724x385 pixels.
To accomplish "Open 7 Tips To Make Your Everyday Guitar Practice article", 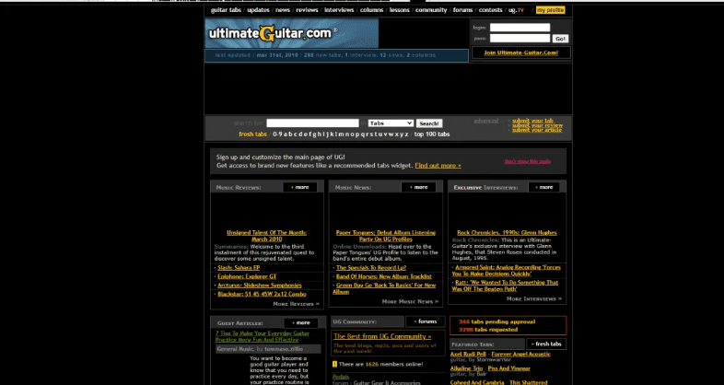I will coord(263,336).
